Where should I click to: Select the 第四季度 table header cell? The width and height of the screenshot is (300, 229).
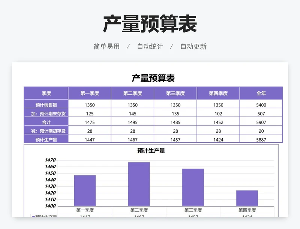click(x=218, y=93)
